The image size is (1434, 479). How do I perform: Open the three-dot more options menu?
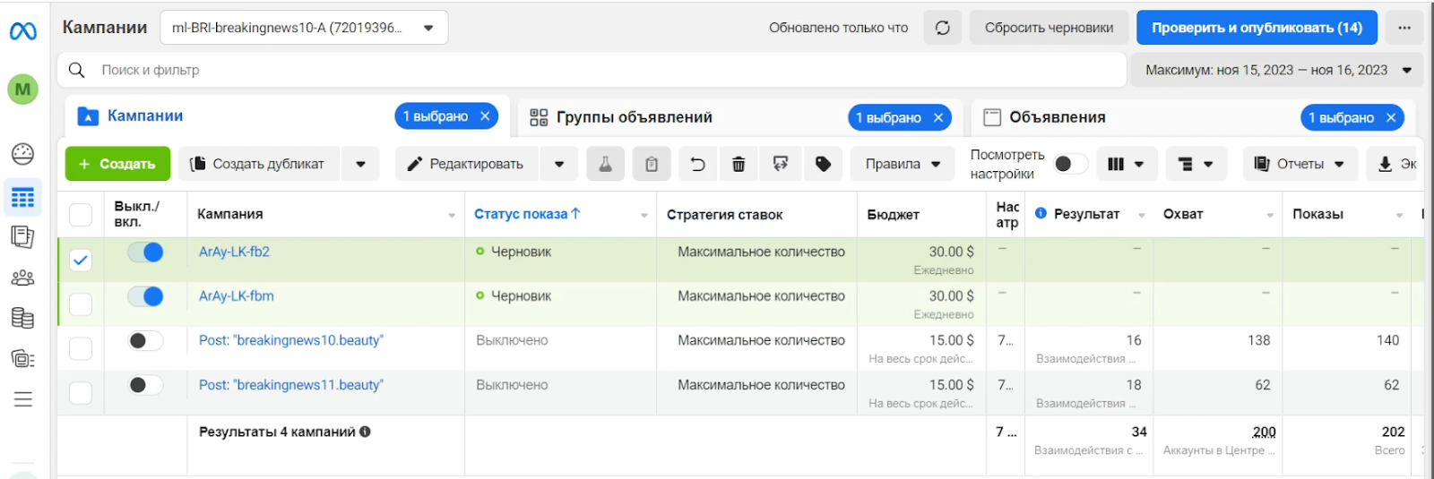tap(1404, 28)
